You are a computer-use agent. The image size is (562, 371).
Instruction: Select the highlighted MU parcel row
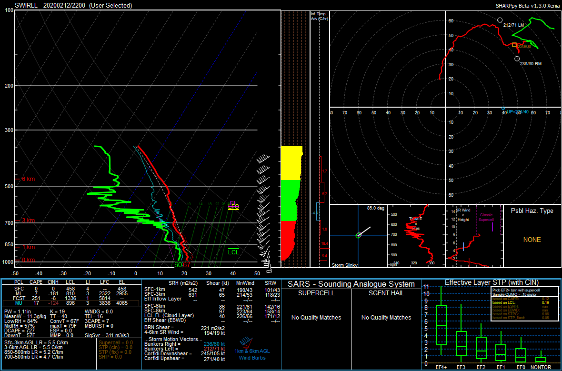[71, 303]
